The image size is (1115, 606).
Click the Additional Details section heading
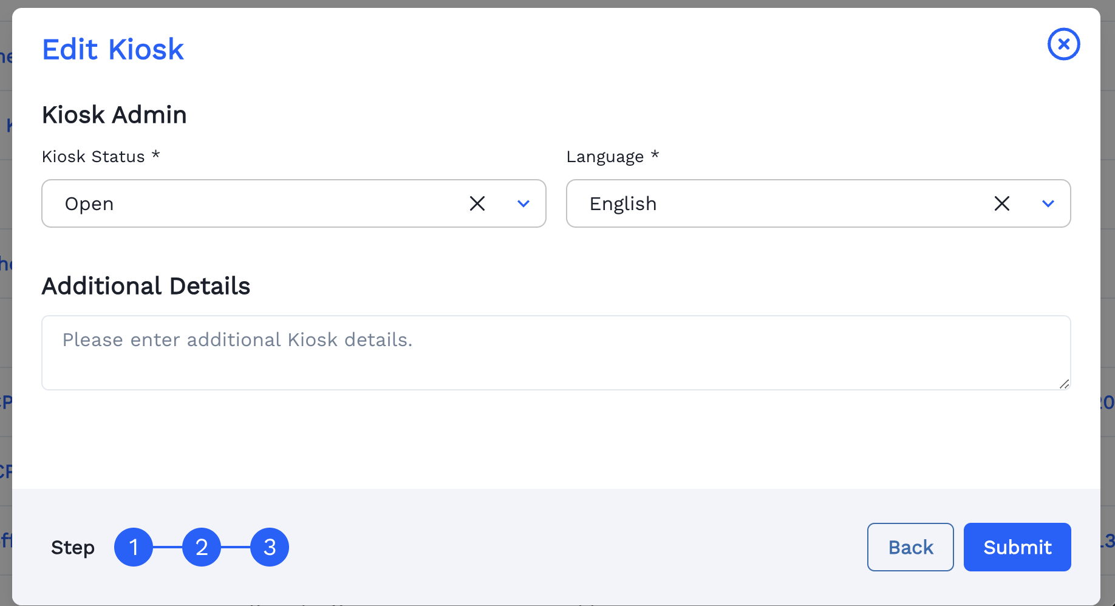146,286
